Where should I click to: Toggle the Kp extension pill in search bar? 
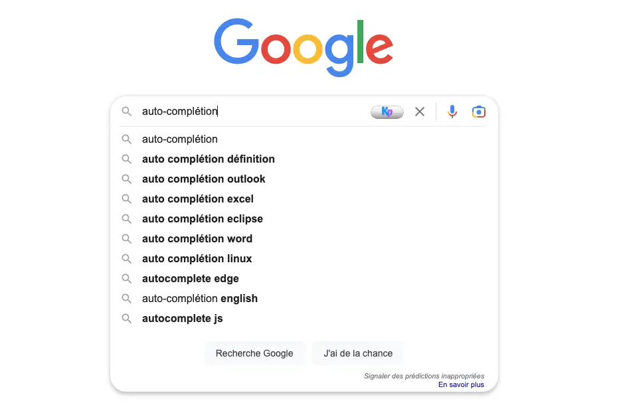click(387, 112)
